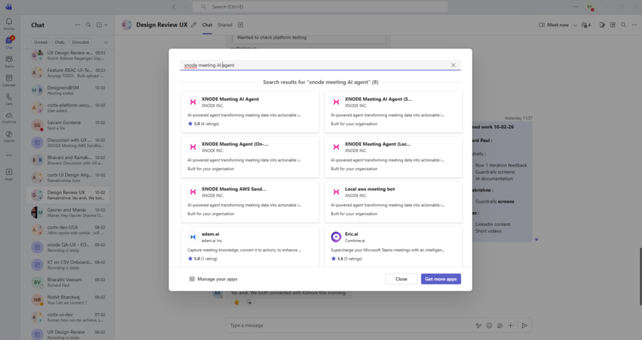Open Calendar from the left rail
642x340 pixels.
9,80
